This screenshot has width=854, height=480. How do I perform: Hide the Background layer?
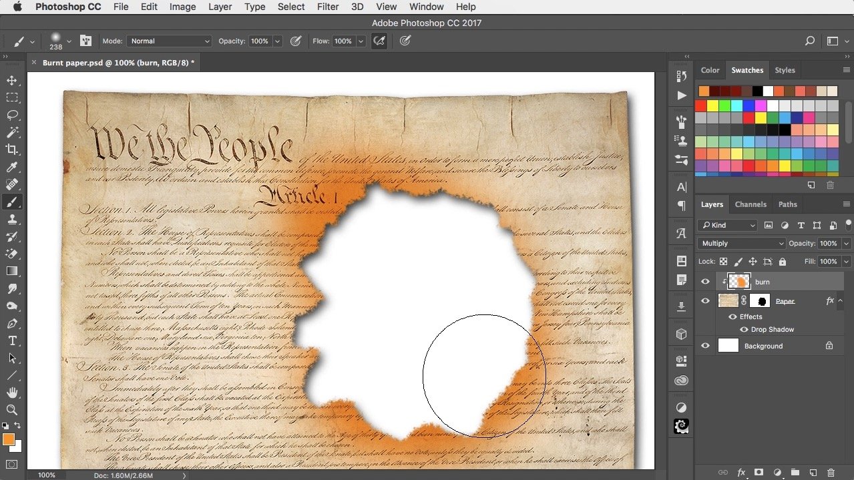[705, 346]
